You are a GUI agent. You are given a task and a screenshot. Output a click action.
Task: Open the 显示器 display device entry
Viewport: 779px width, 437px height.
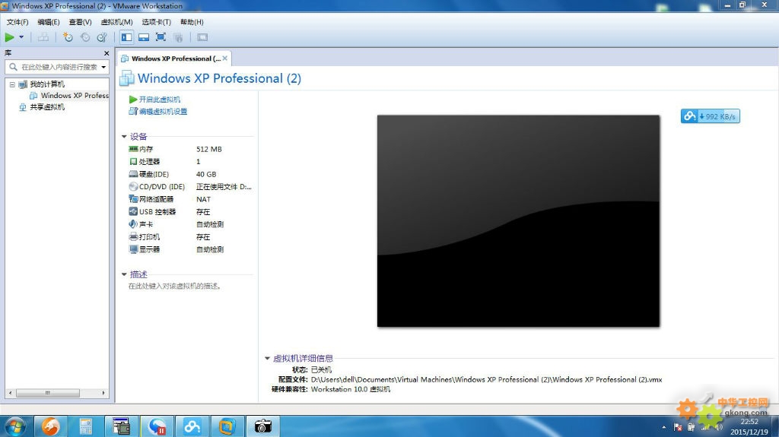pyautogui.click(x=150, y=249)
